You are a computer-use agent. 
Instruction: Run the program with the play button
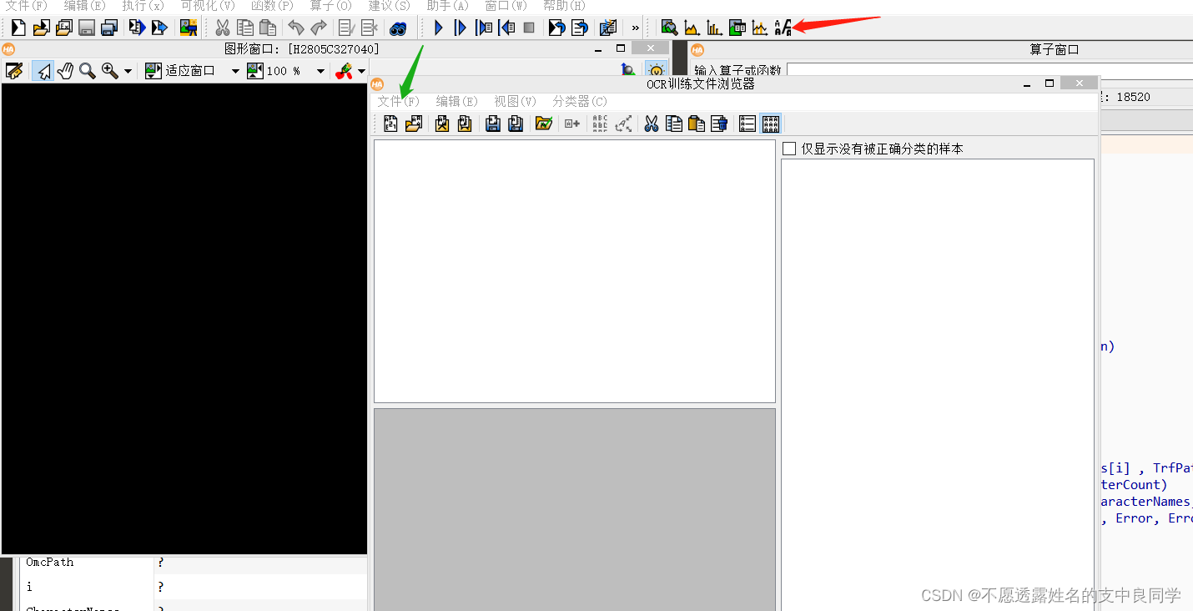pyautogui.click(x=439, y=28)
